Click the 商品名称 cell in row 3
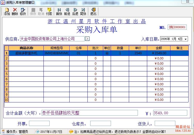Image resolution: width=194 pixels, height=135 pixels. point(26,63)
